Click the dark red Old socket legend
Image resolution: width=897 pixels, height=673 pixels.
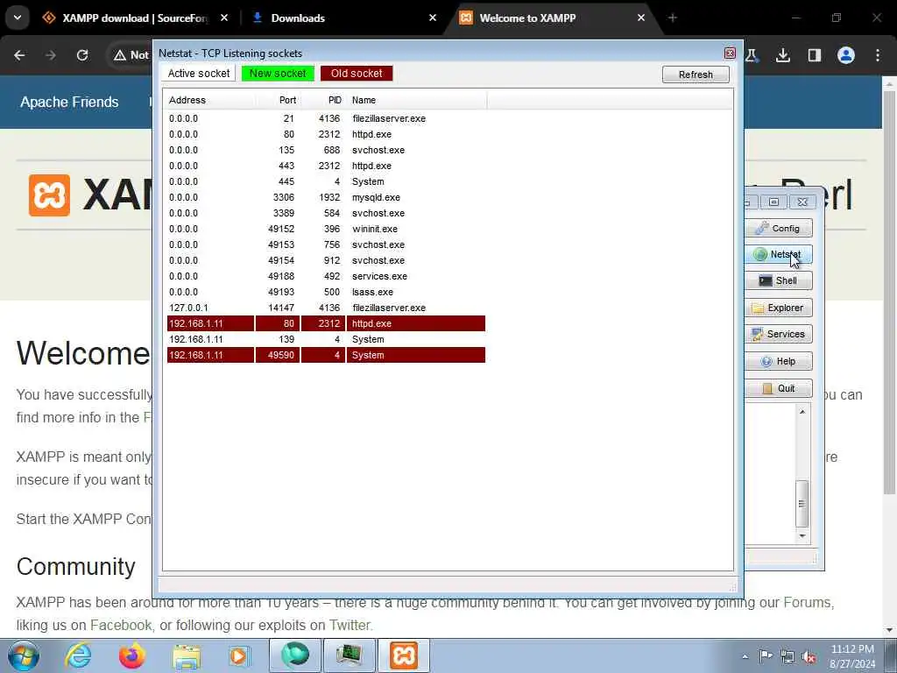(x=357, y=74)
